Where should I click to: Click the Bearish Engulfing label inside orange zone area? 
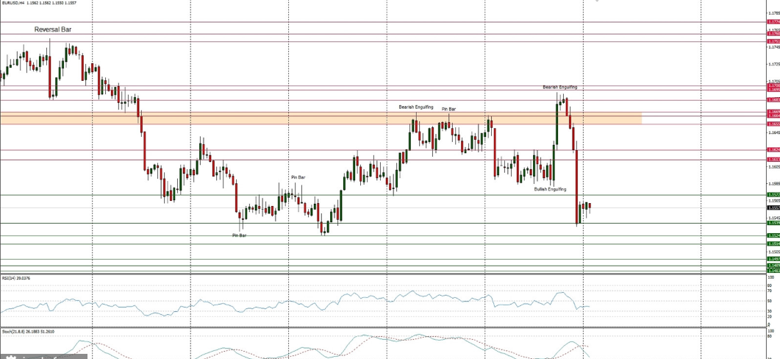(x=416, y=107)
